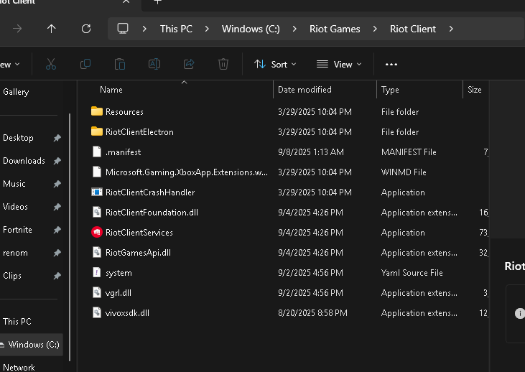Select the RiotClientServices file name
The width and height of the screenshot is (525, 372).
(x=139, y=233)
